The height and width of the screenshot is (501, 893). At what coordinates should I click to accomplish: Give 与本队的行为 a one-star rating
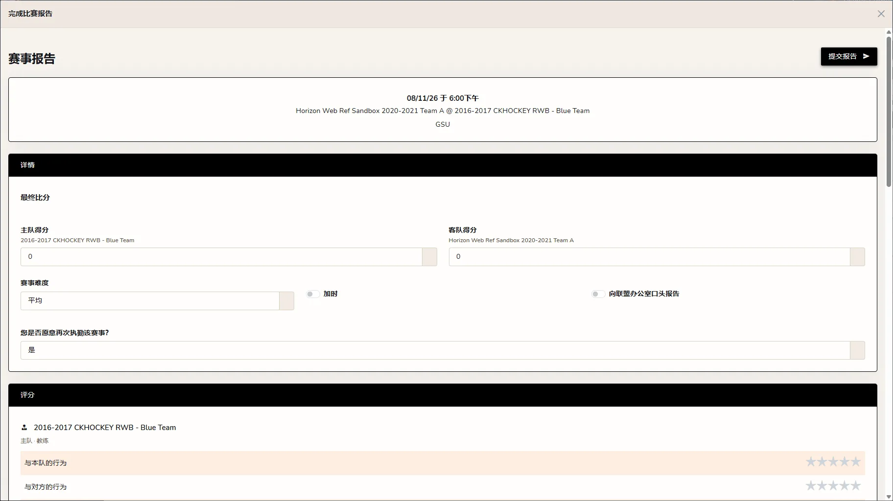click(x=811, y=462)
